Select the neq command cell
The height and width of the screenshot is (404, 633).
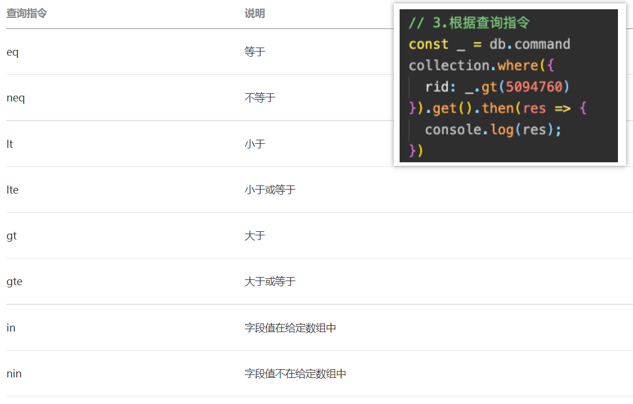(x=16, y=98)
